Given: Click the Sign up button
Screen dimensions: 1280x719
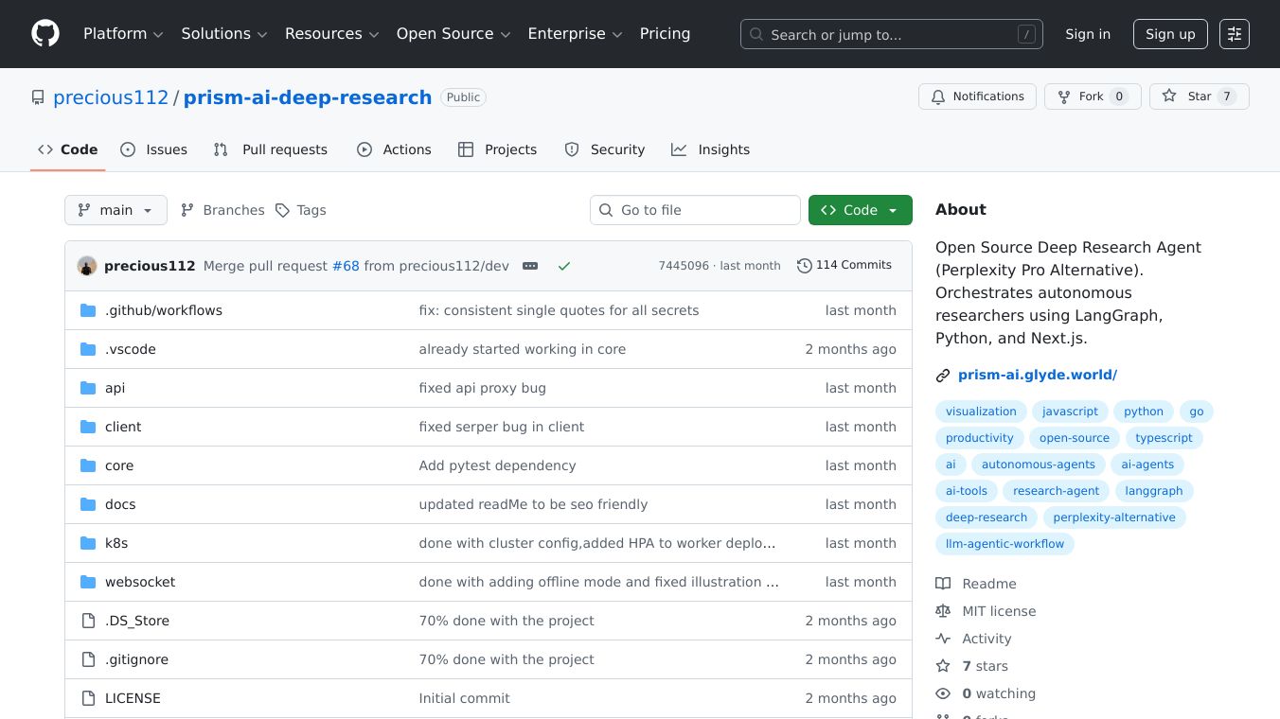Looking at the screenshot, I should pos(1170,34).
